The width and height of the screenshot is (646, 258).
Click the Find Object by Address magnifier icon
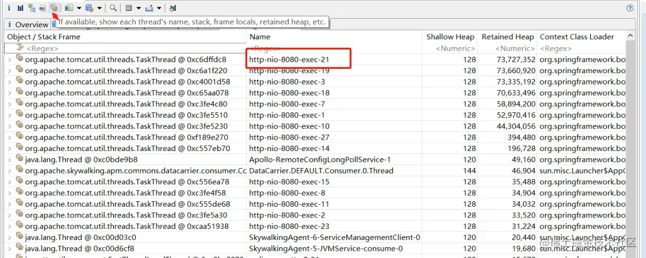[x=113, y=8]
